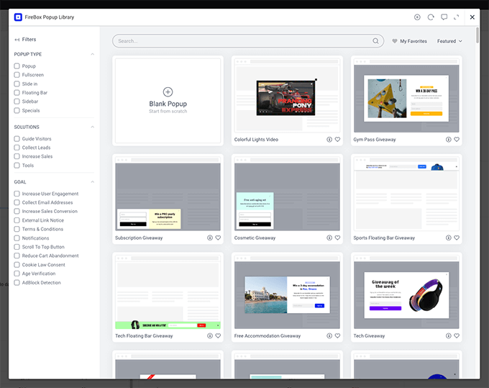Check the Floating Bar filter
489x388 pixels.
(17, 93)
